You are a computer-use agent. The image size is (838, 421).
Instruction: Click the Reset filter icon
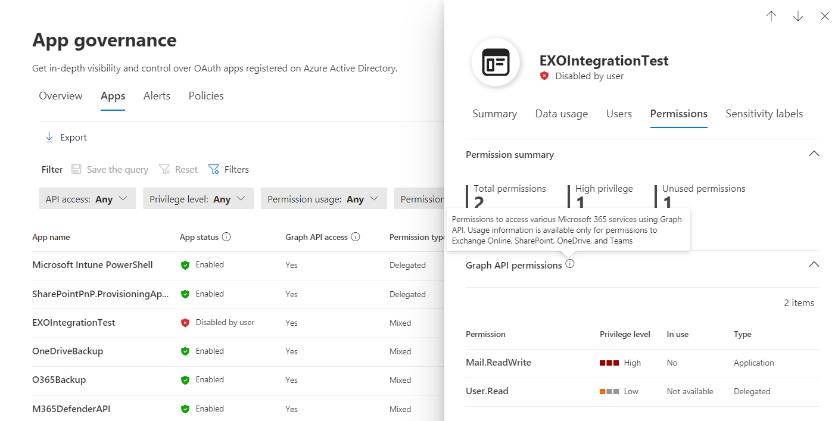click(x=164, y=169)
